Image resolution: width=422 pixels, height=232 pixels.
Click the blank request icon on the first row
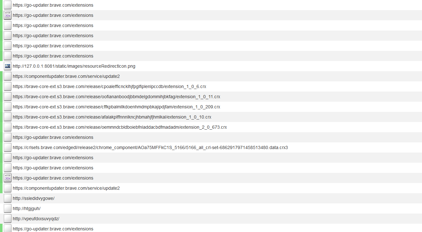tap(7, 5)
